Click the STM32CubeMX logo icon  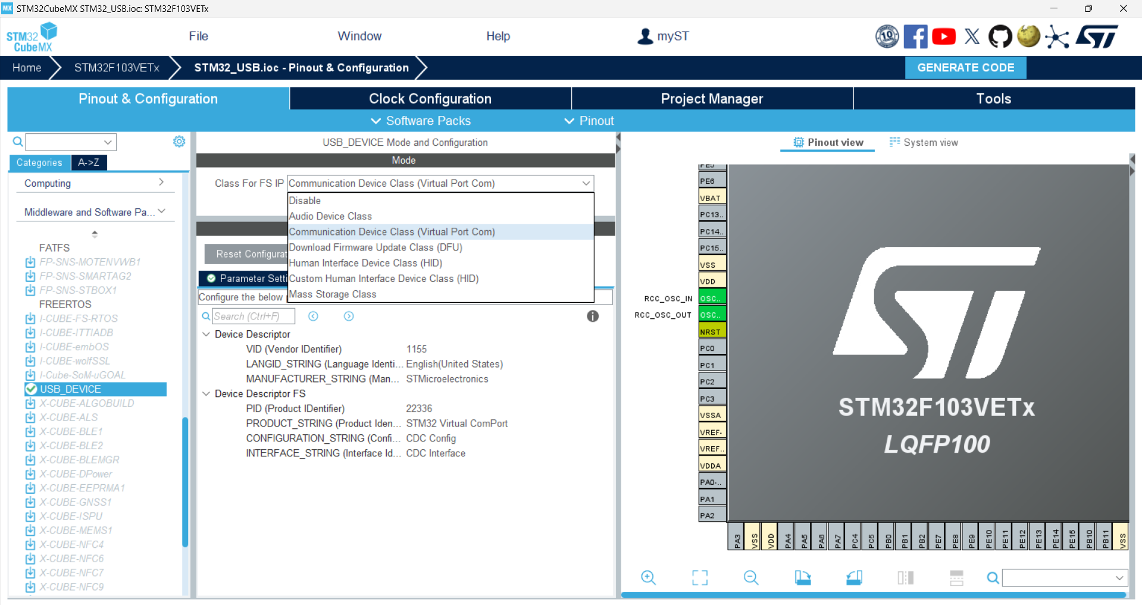click(32, 37)
